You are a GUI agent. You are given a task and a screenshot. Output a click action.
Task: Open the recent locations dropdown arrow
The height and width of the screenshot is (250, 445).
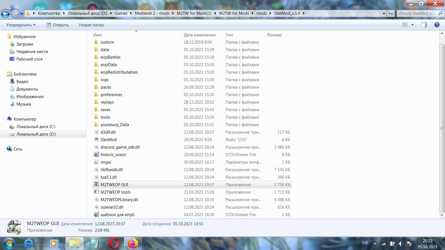coord(22,13)
